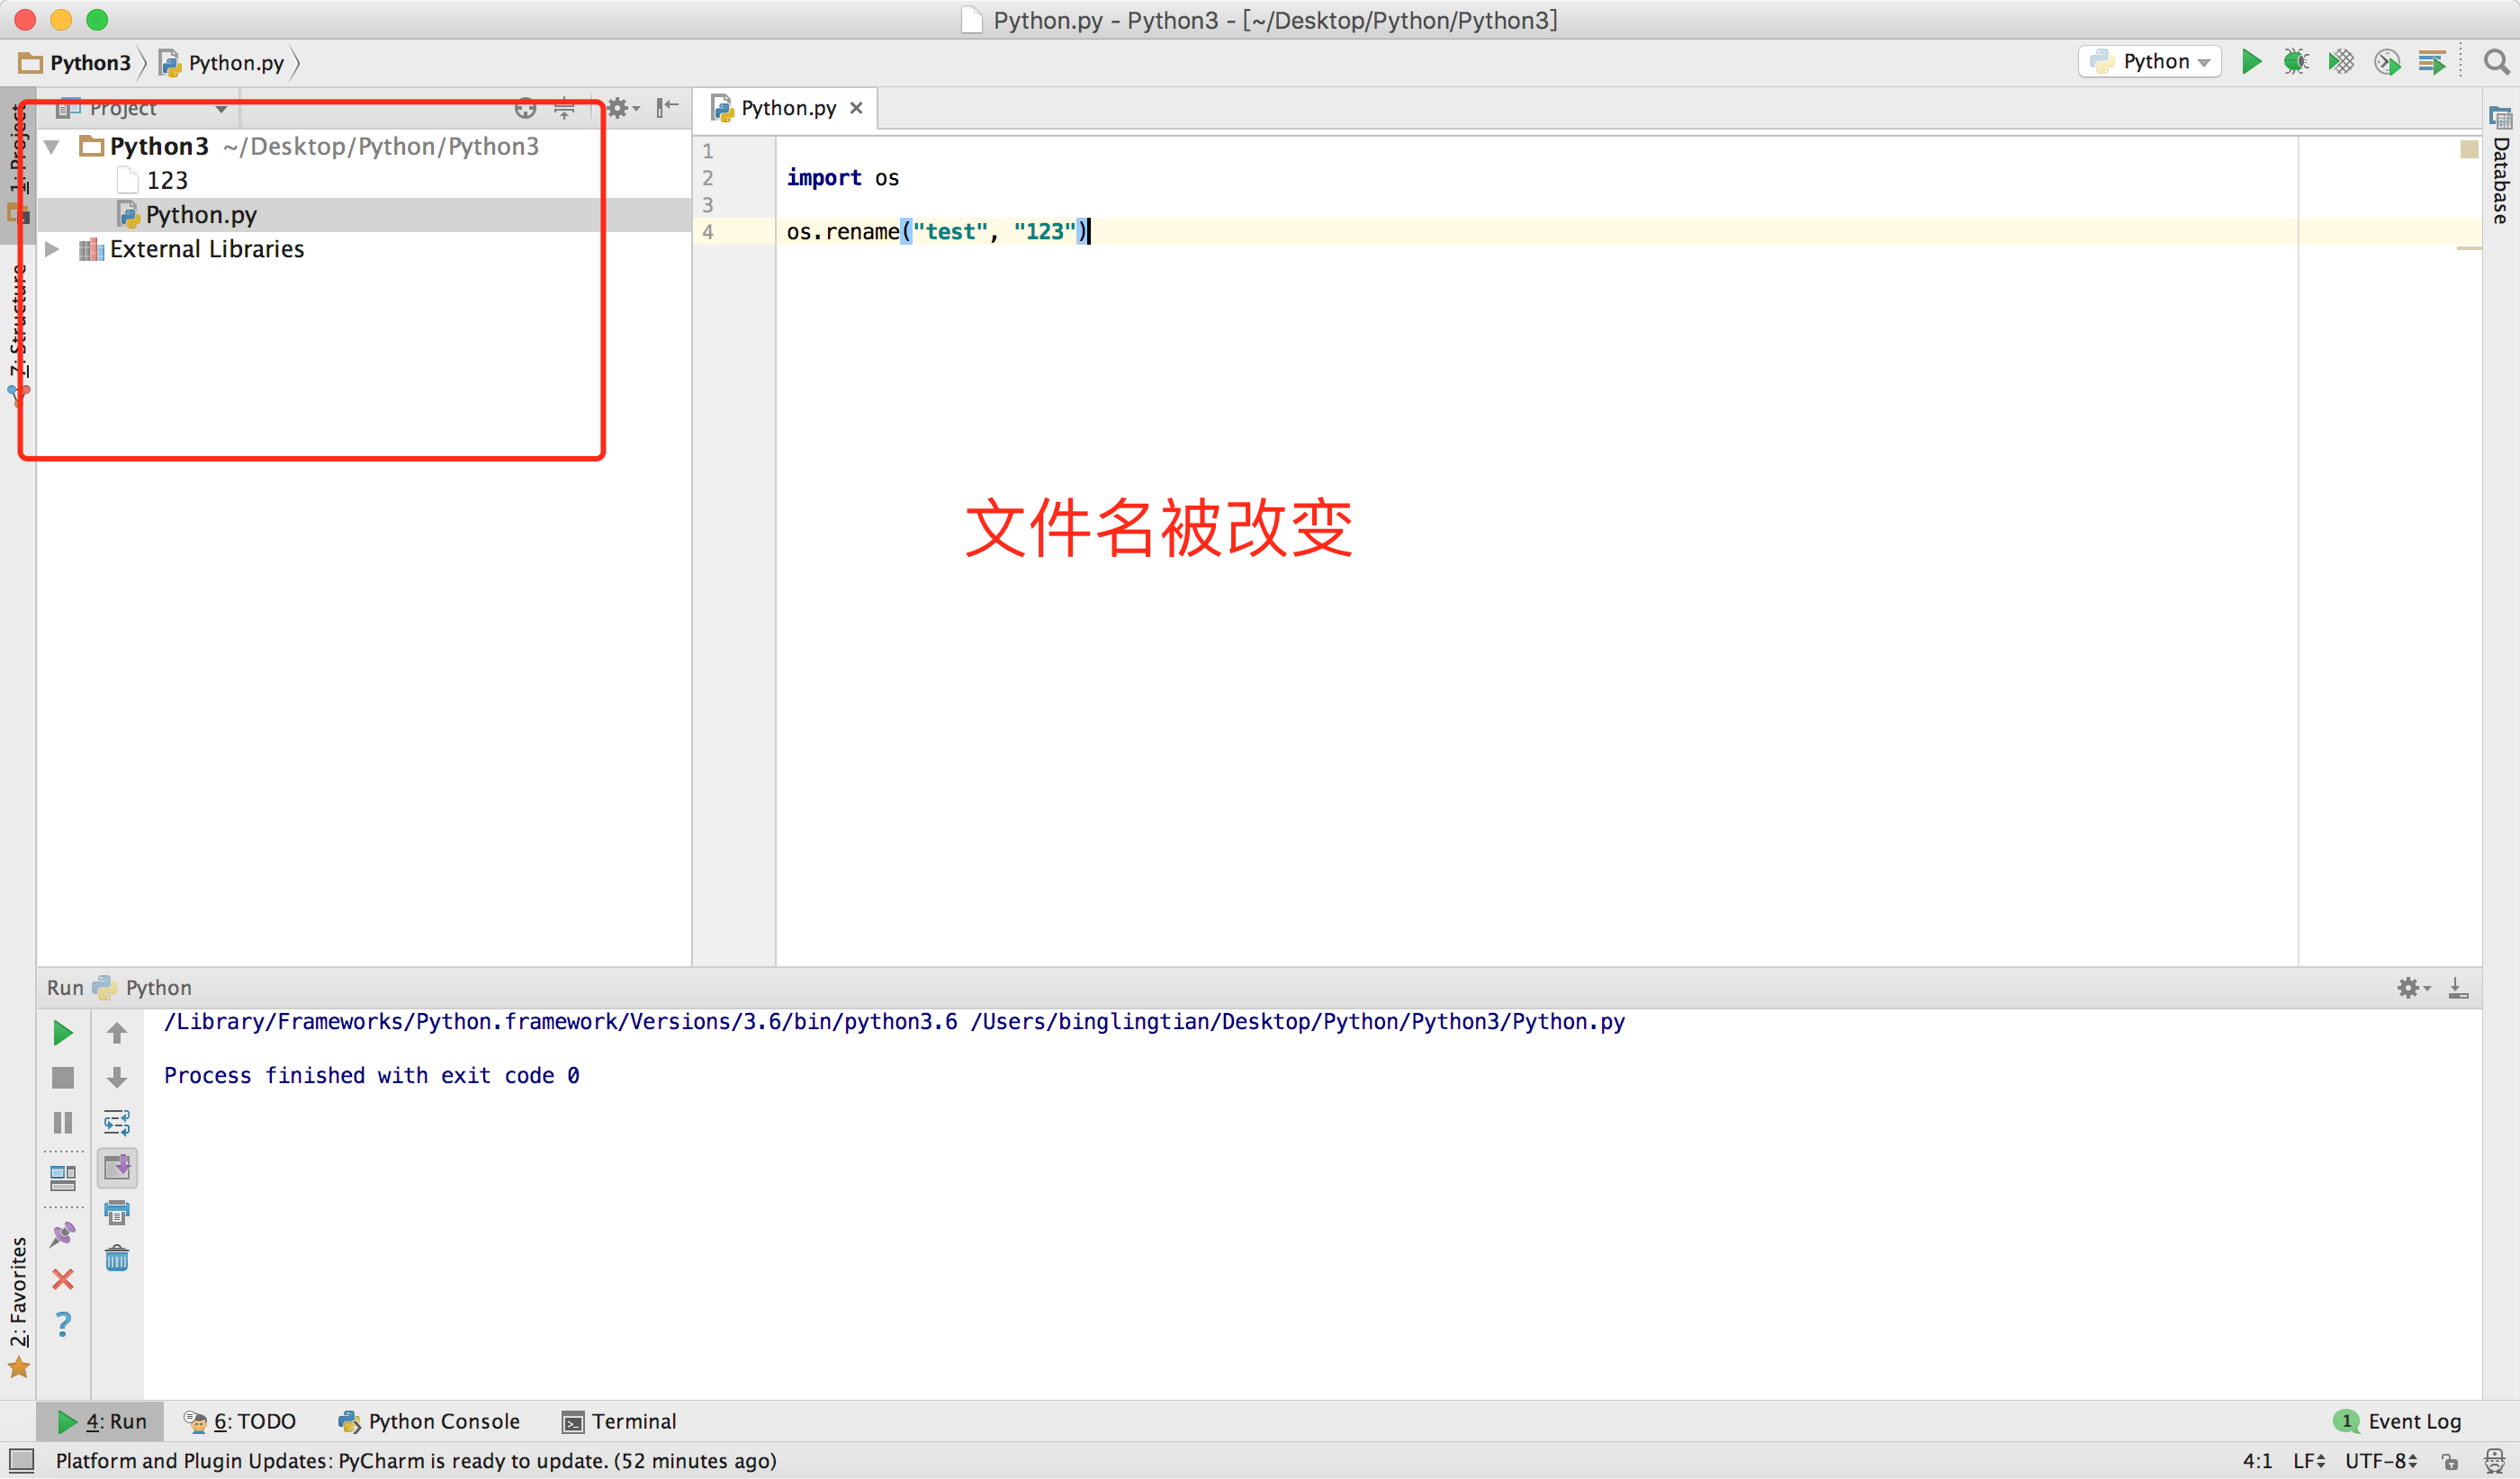Toggle scroll to the end button

click(x=117, y=1167)
